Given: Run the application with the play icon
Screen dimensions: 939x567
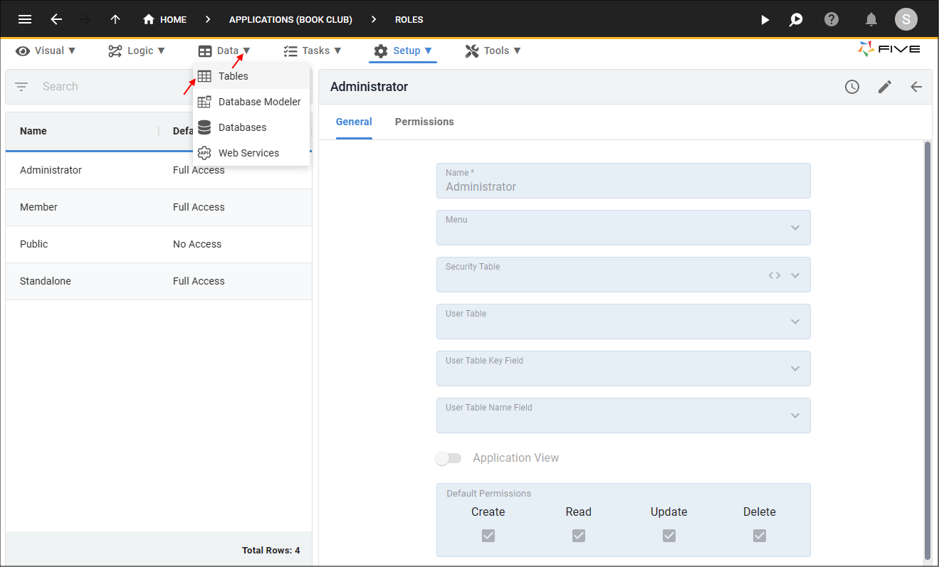Looking at the screenshot, I should 765,19.
